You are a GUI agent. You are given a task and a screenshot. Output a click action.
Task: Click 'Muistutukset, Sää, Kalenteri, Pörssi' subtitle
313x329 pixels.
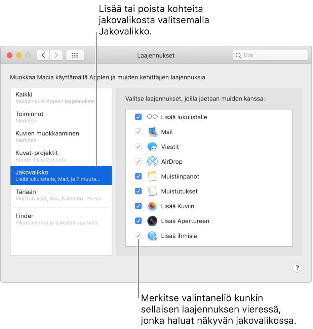58,199
